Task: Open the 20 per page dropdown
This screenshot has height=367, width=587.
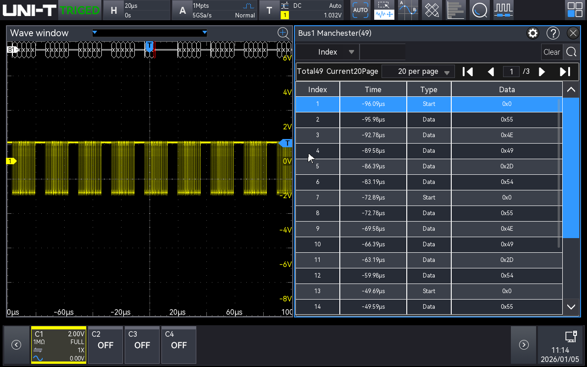Action: [418, 72]
